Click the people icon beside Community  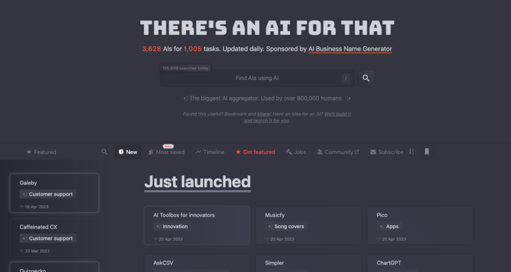[320, 152]
